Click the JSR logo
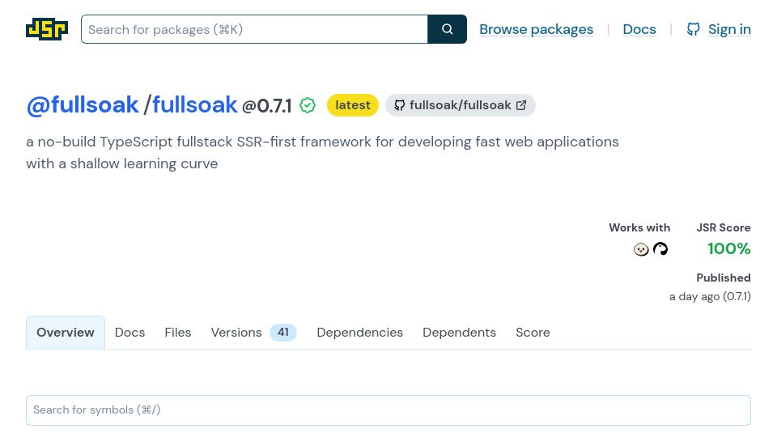 (x=47, y=29)
